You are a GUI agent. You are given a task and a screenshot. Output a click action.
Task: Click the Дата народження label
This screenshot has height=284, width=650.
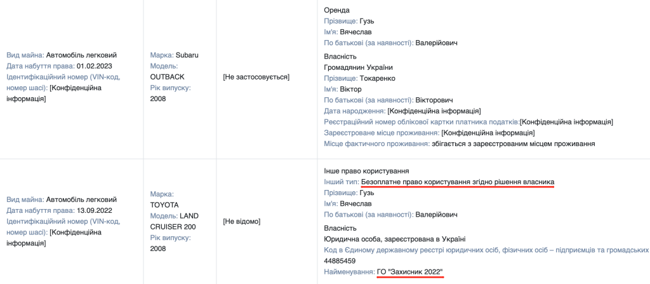pyautogui.click(x=355, y=111)
